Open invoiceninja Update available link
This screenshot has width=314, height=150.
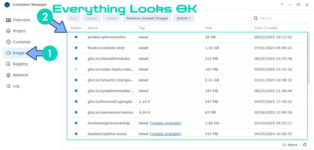click(x=165, y=123)
